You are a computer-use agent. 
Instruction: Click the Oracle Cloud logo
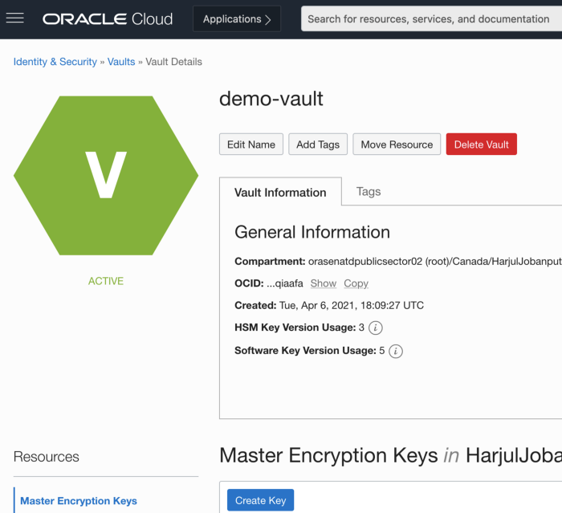point(108,18)
